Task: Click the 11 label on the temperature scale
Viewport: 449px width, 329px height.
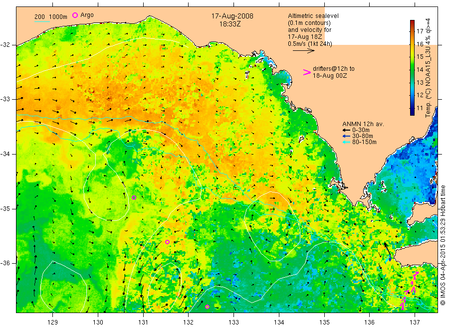Action: (420, 108)
